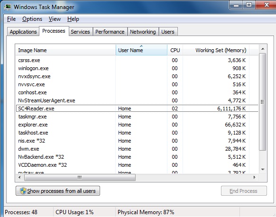This screenshot has height=217, width=276.
Task: Select the Processes tab
Action: (54, 31)
